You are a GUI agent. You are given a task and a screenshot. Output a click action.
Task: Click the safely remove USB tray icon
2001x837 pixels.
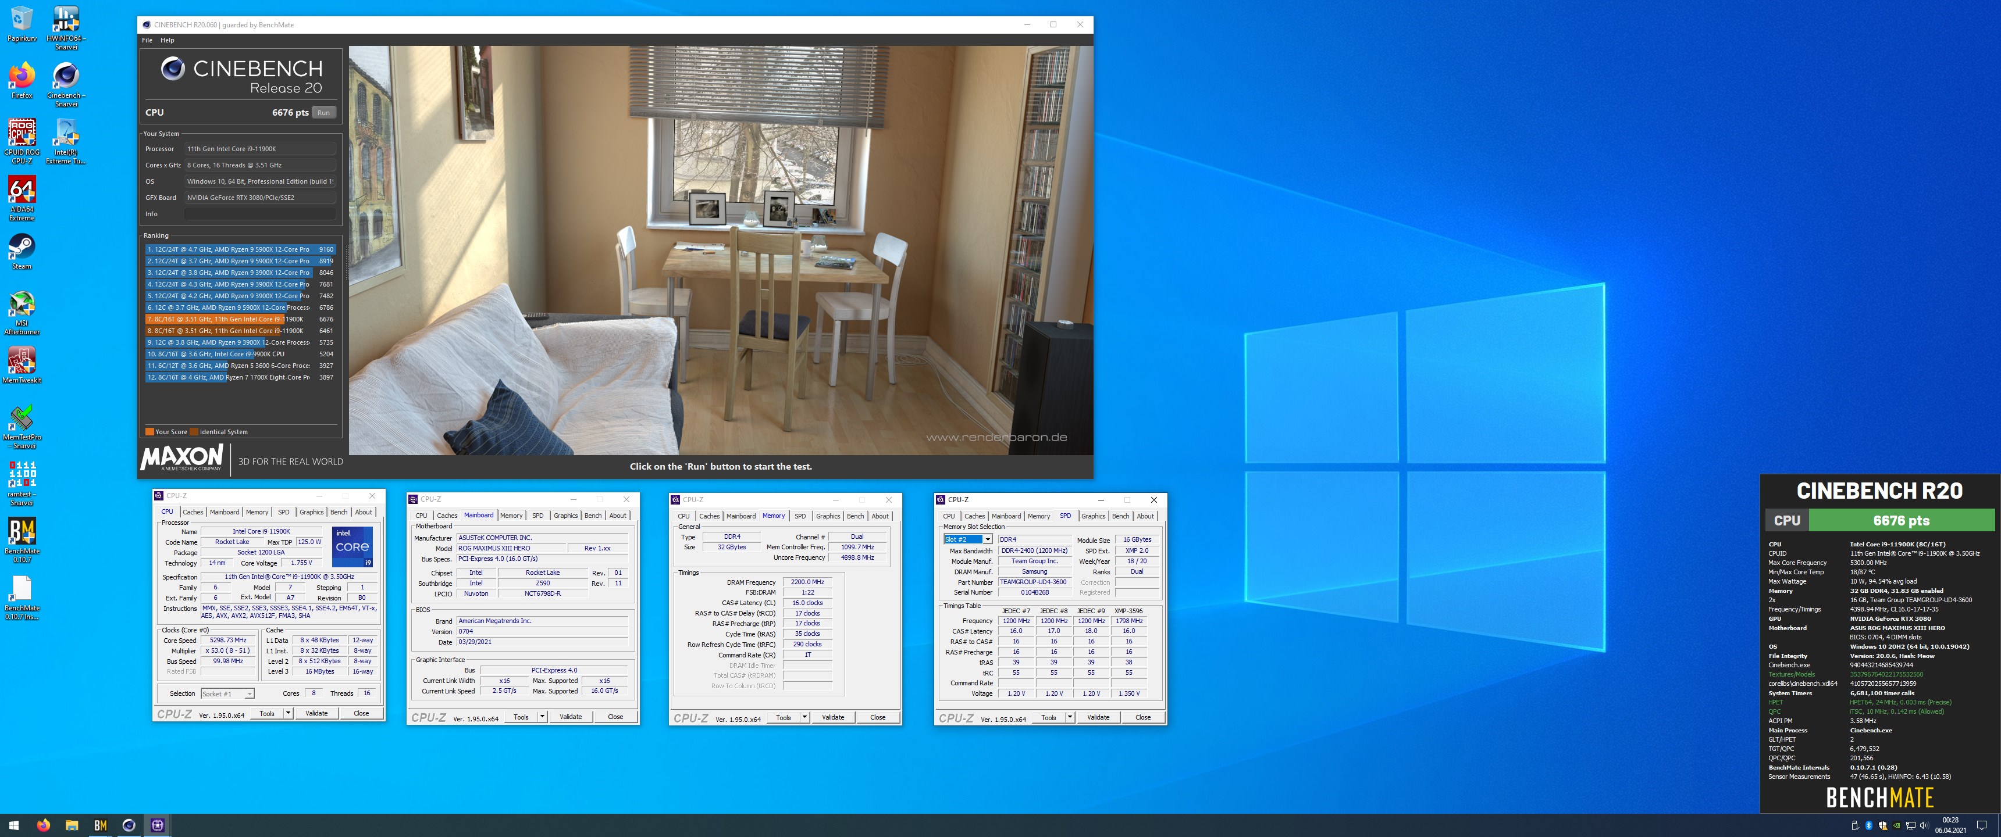click(x=1855, y=825)
